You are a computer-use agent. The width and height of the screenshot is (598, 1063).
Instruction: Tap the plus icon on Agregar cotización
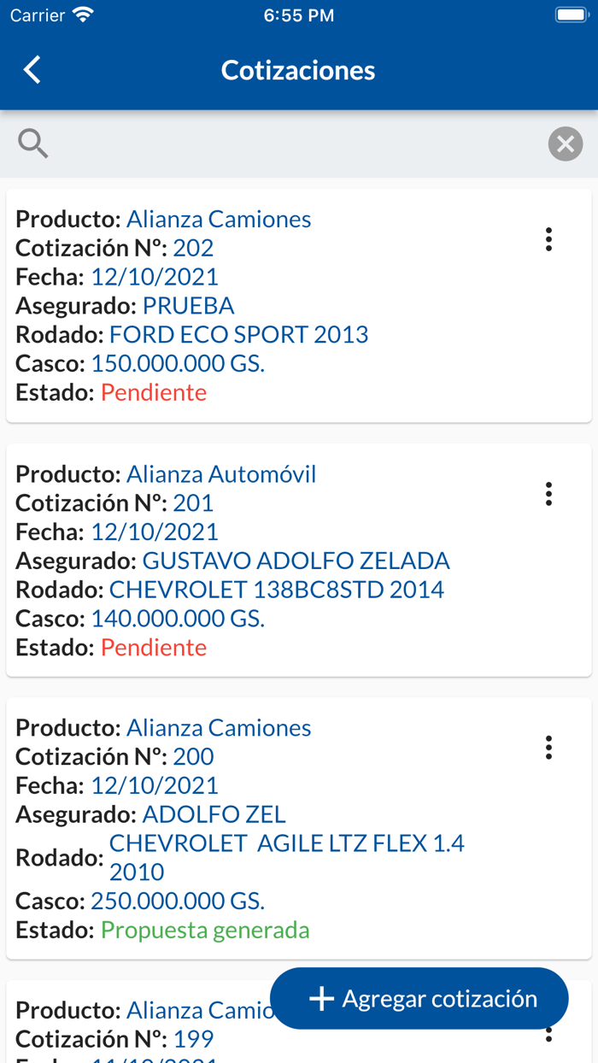point(320,998)
